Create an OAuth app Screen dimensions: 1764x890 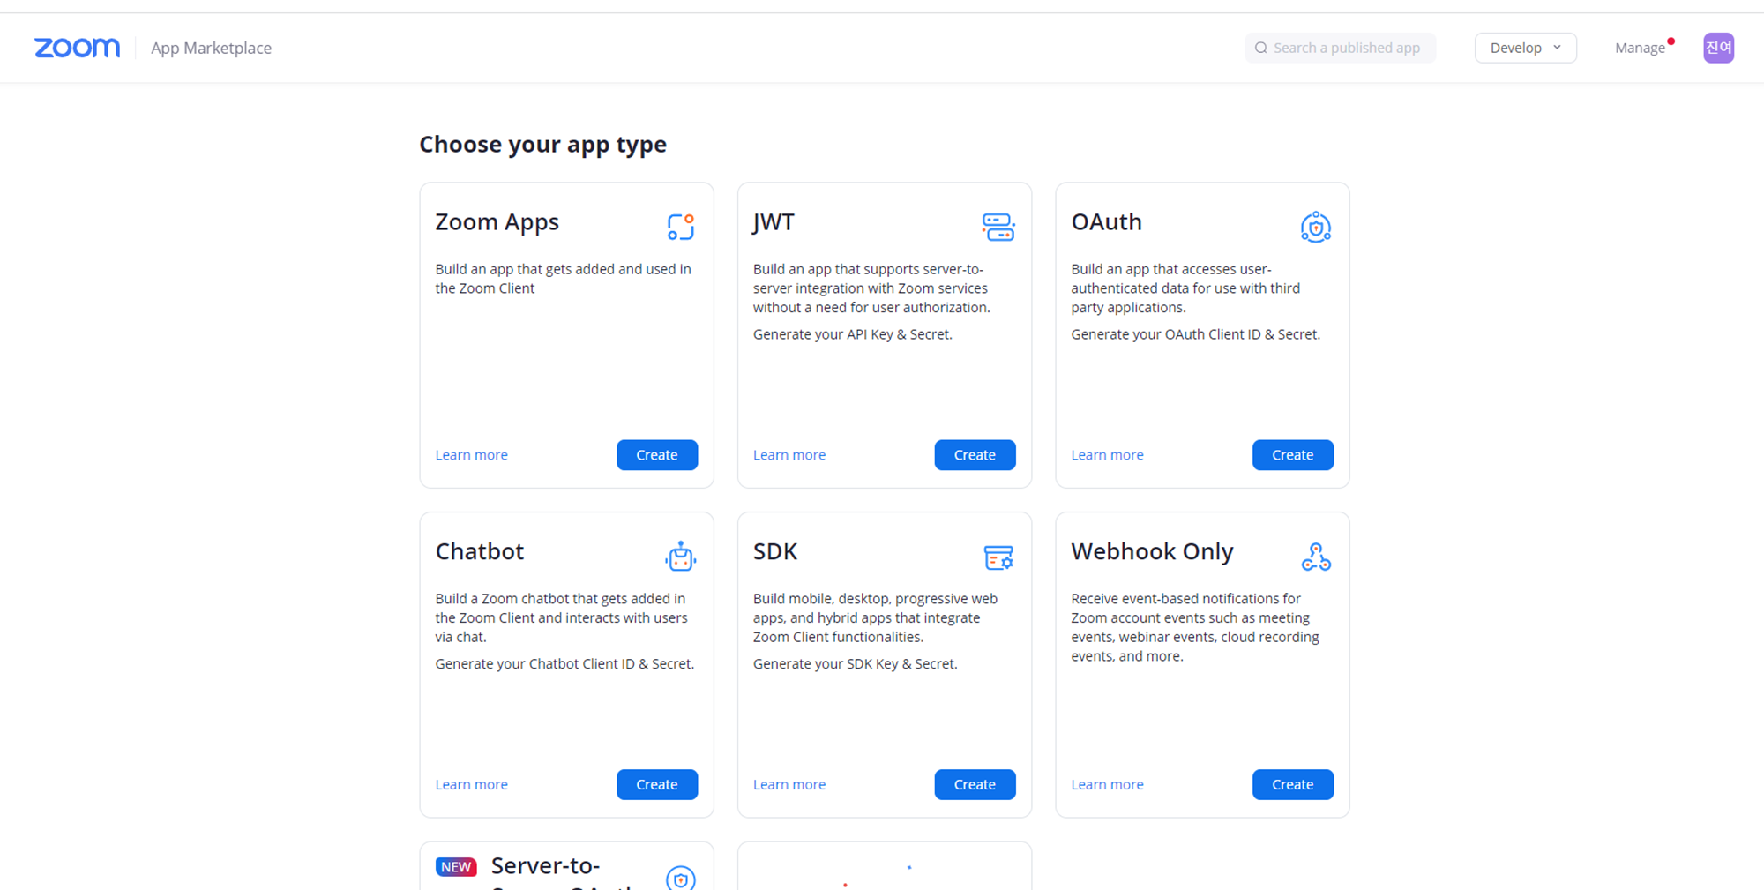pyautogui.click(x=1292, y=455)
